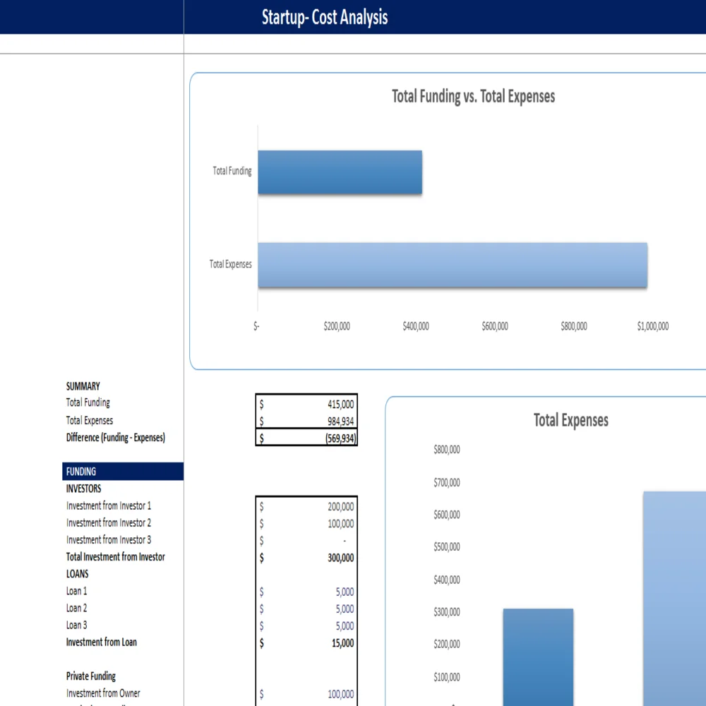Select Investment from Investor 3
Viewport: 706px width, 706px height.
[107, 539]
